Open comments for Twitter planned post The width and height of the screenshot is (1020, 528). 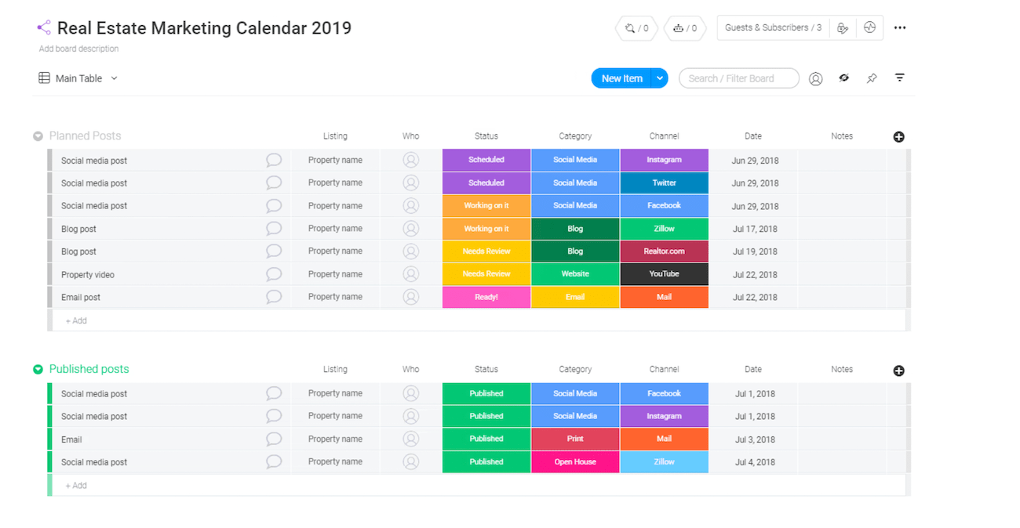tap(274, 183)
